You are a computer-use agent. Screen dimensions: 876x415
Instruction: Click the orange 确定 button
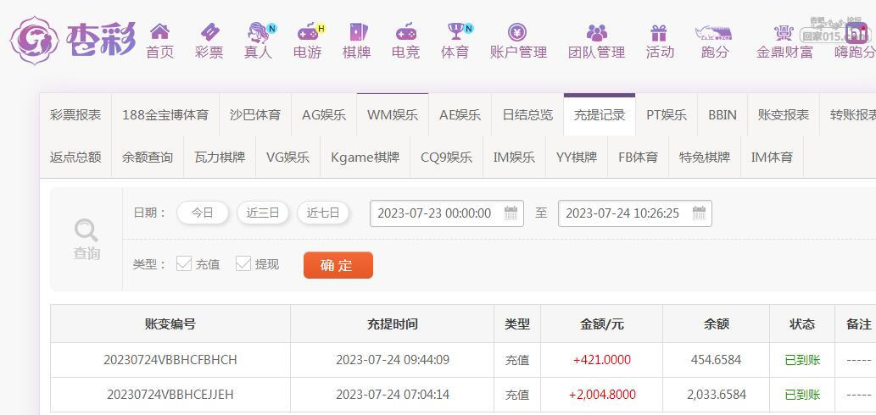pyautogui.click(x=338, y=265)
